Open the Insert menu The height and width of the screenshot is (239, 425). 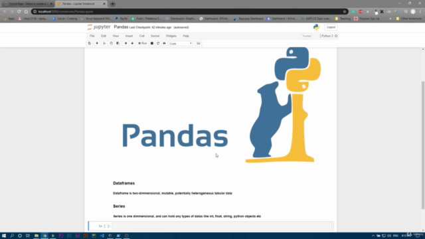coord(129,36)
